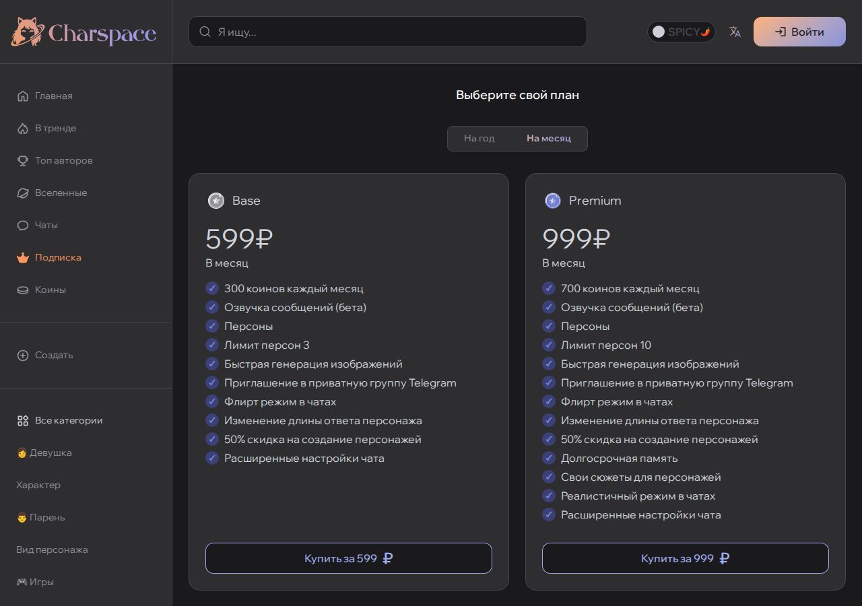
Task: Click checkmark beside Лимит персон 3
Action: pos(212,345)
